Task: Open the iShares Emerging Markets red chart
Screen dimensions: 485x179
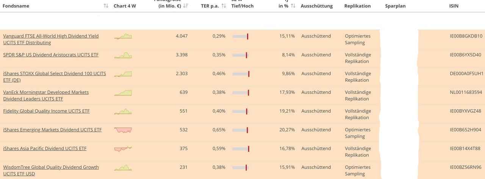Action: tap(123, 130)
